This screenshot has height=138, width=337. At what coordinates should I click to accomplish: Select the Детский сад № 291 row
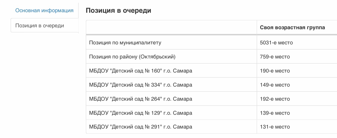coord(211,127)
